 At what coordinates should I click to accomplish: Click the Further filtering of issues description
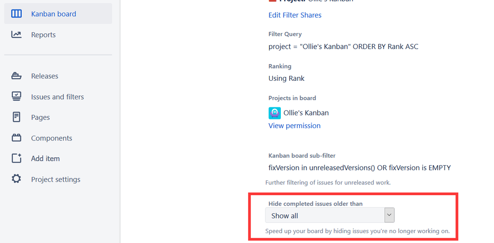(328, 182)
